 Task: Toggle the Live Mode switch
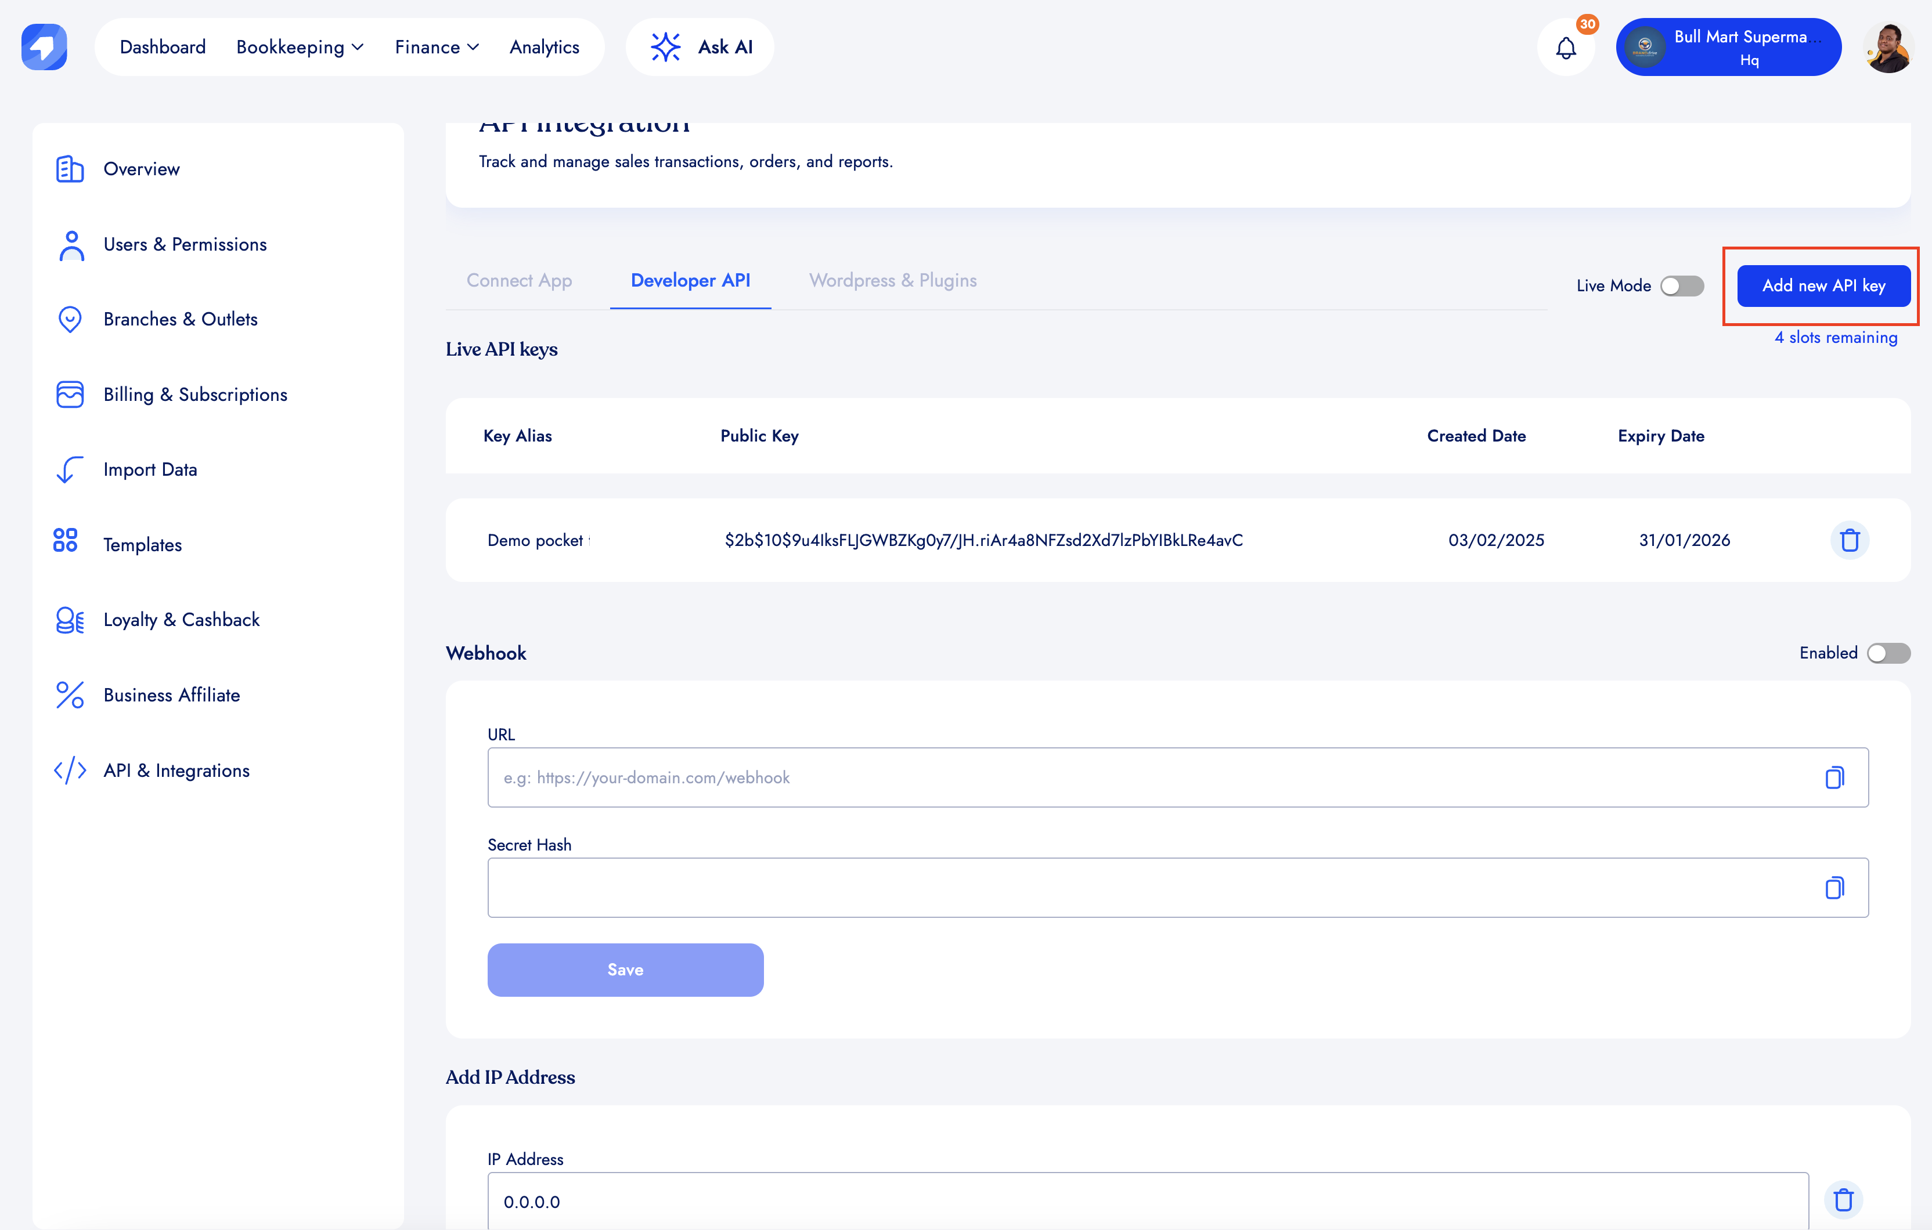(1682, 286)
